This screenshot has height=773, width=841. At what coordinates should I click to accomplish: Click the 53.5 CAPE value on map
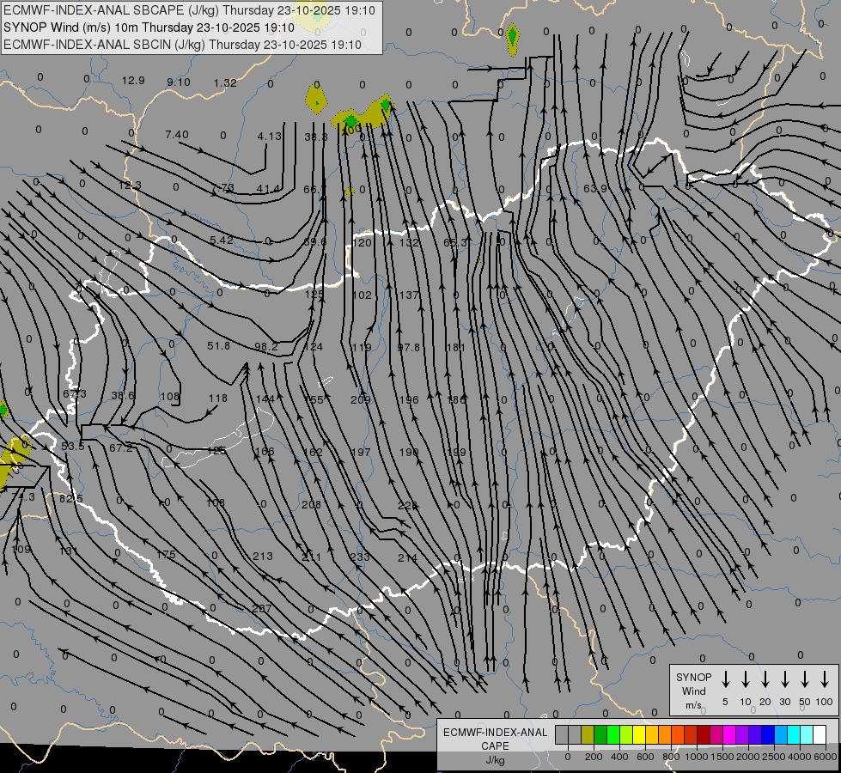tap(73, 447)
